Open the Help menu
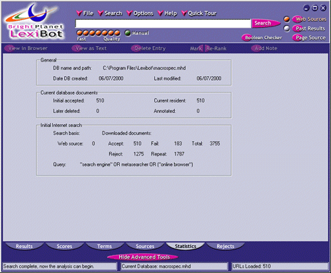Viewport: 331px width, 273px height. [167, 13]
